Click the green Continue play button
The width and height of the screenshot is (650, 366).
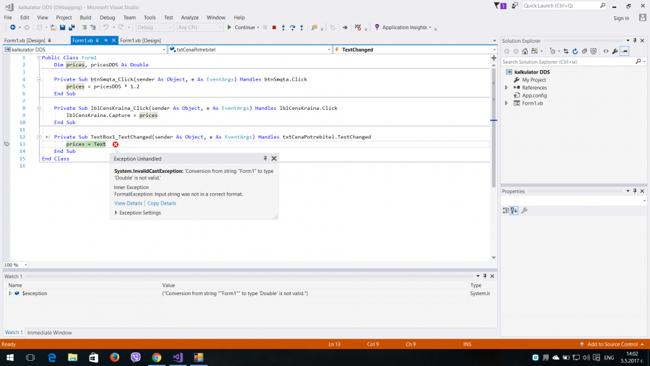pos(229,27)
